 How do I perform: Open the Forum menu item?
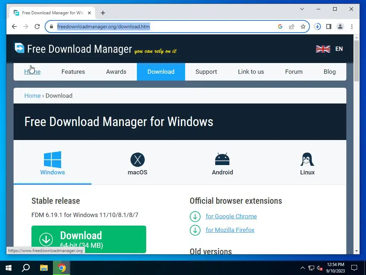pyautogui.click(x=294, y=72)
